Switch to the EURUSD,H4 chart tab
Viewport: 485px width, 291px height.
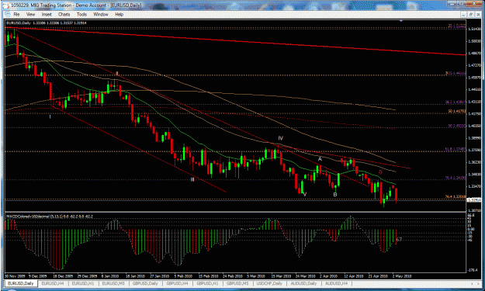click(x=53, y=283)
